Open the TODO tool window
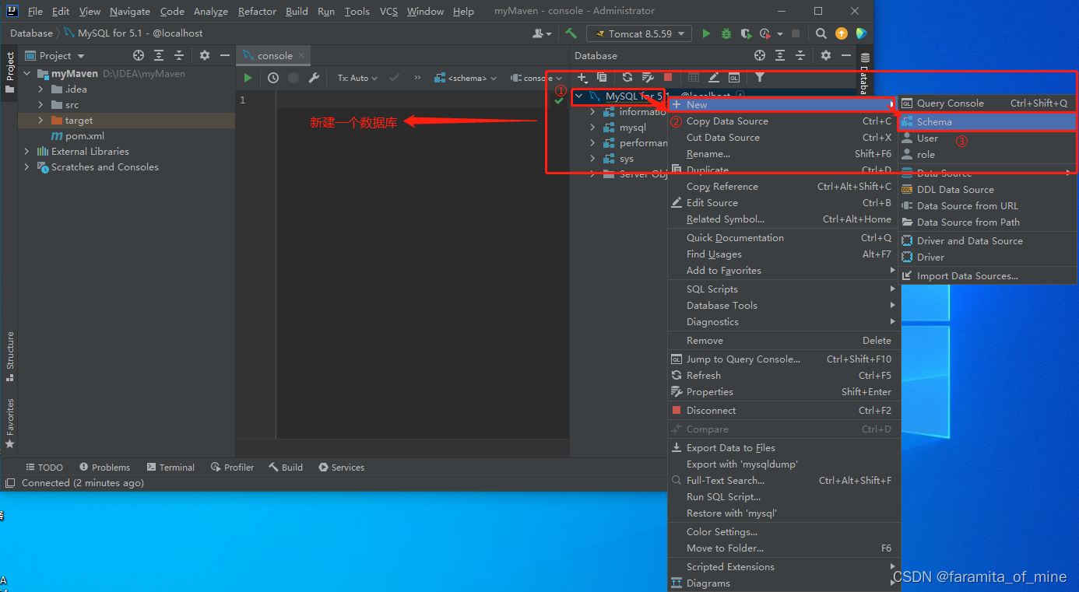 44,468
